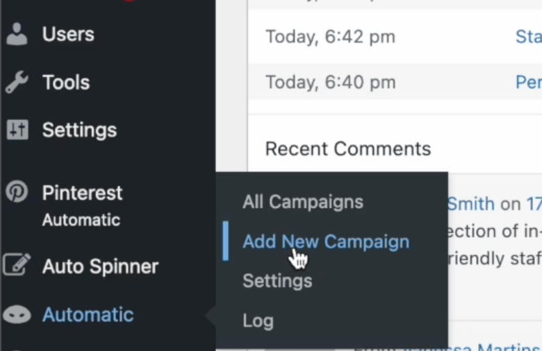Select All Campaigns in the submenu
The width and height of the screenshot is (542, 351).
[x=303, y=202]
